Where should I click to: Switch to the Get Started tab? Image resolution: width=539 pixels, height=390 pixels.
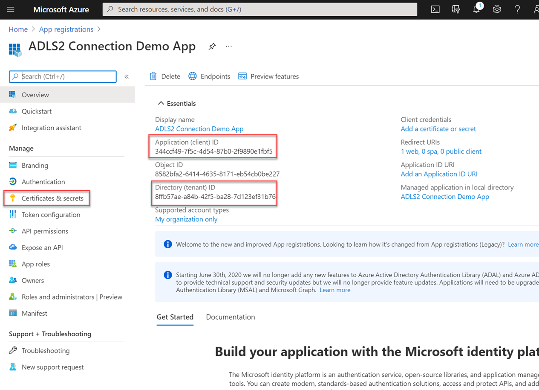pos(175,317)
